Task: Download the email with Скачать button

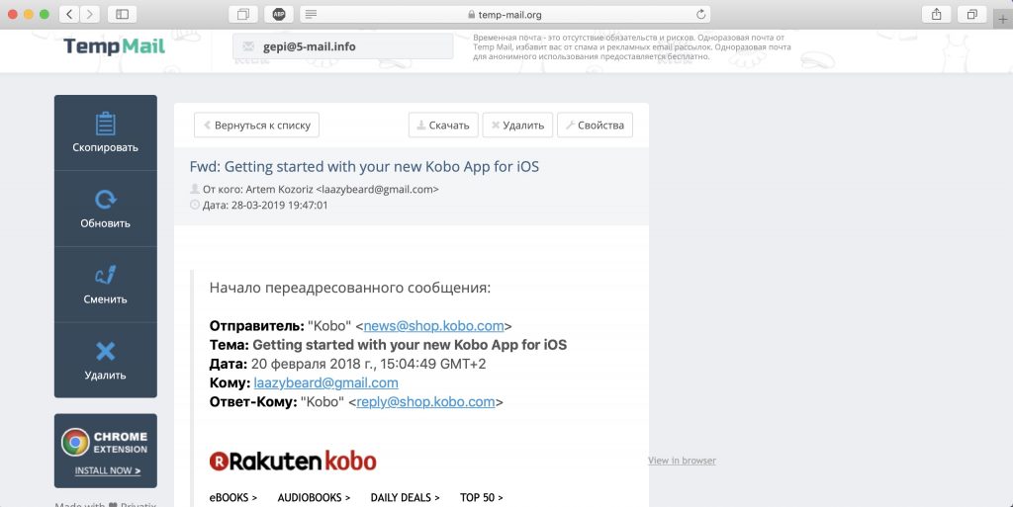Action: tap(443, 126)
